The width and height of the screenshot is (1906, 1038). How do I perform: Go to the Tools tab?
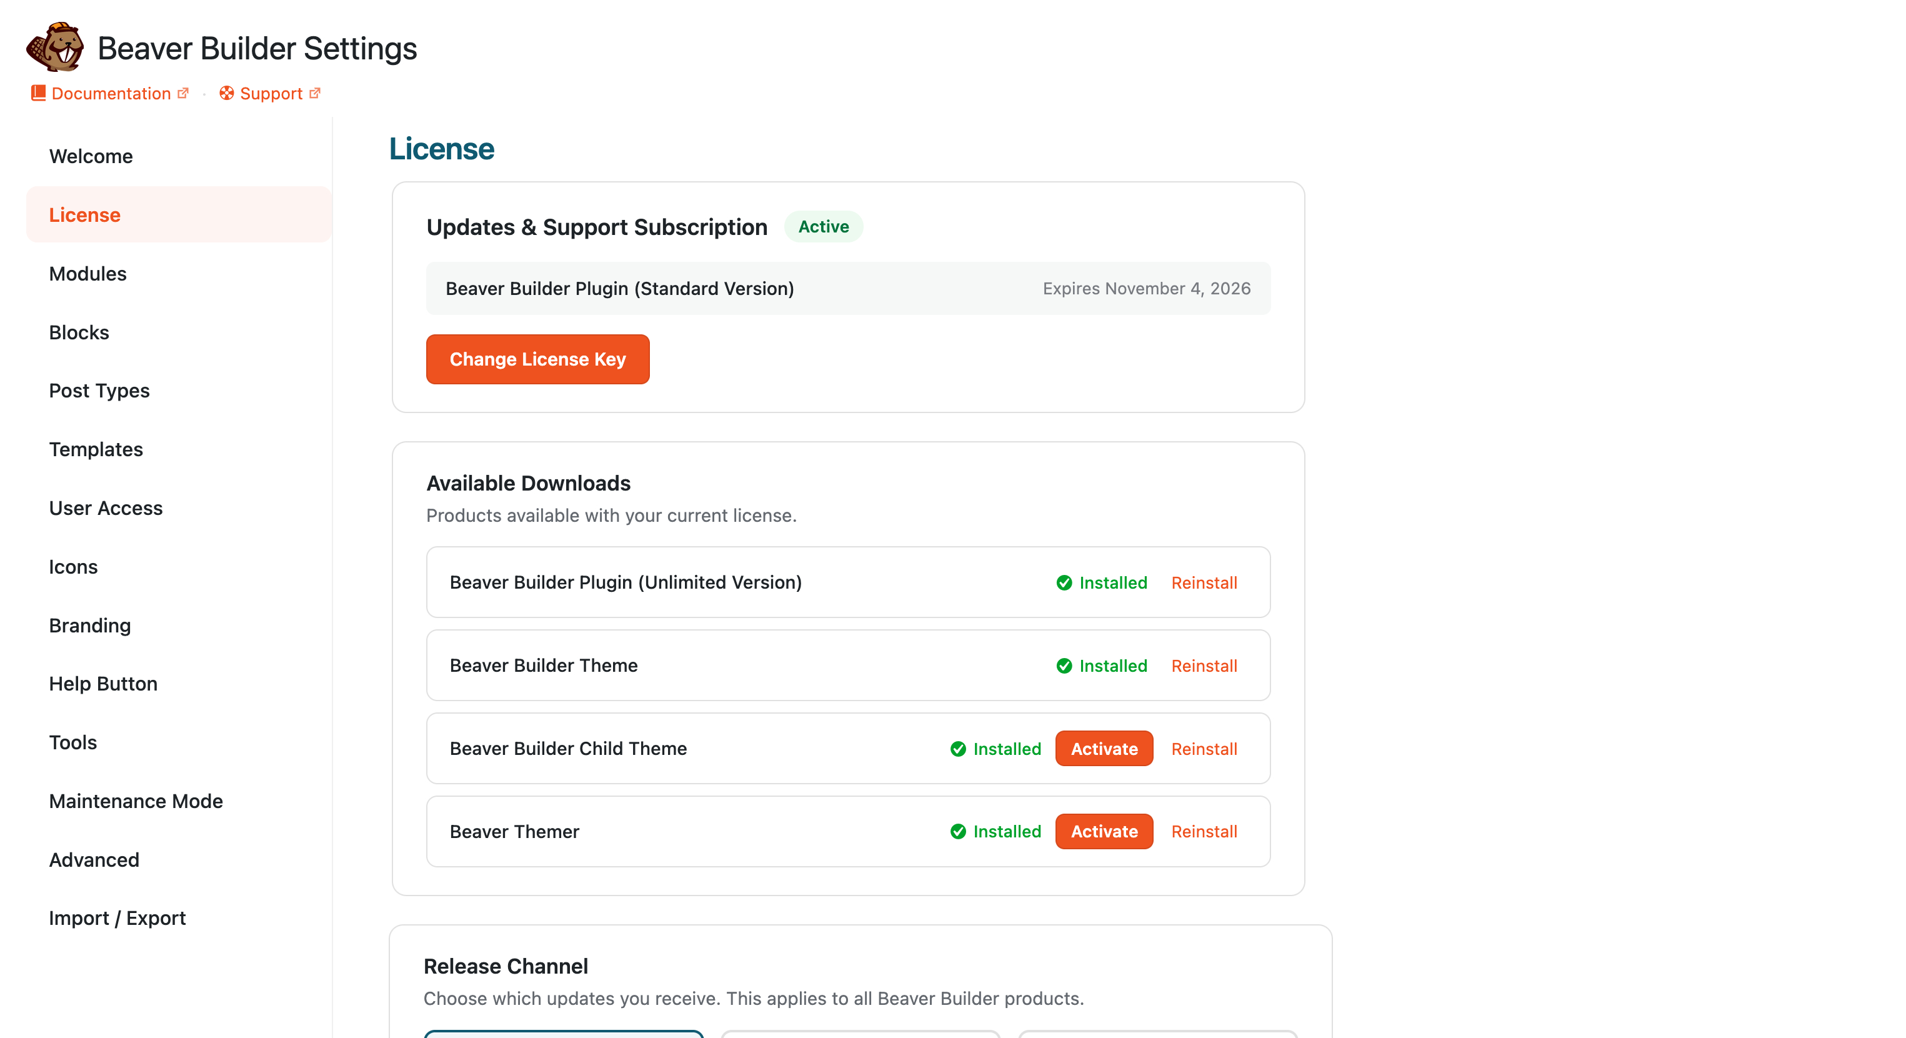[178, 742]
